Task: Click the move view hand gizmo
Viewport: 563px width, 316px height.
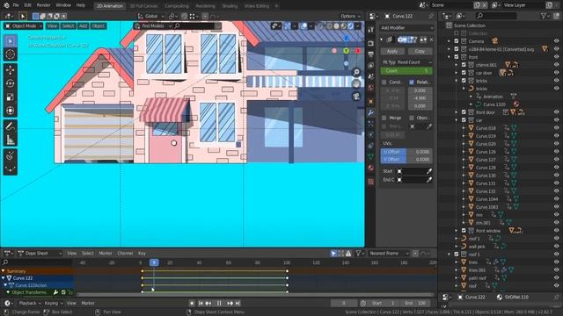Action: click(356, 84)
